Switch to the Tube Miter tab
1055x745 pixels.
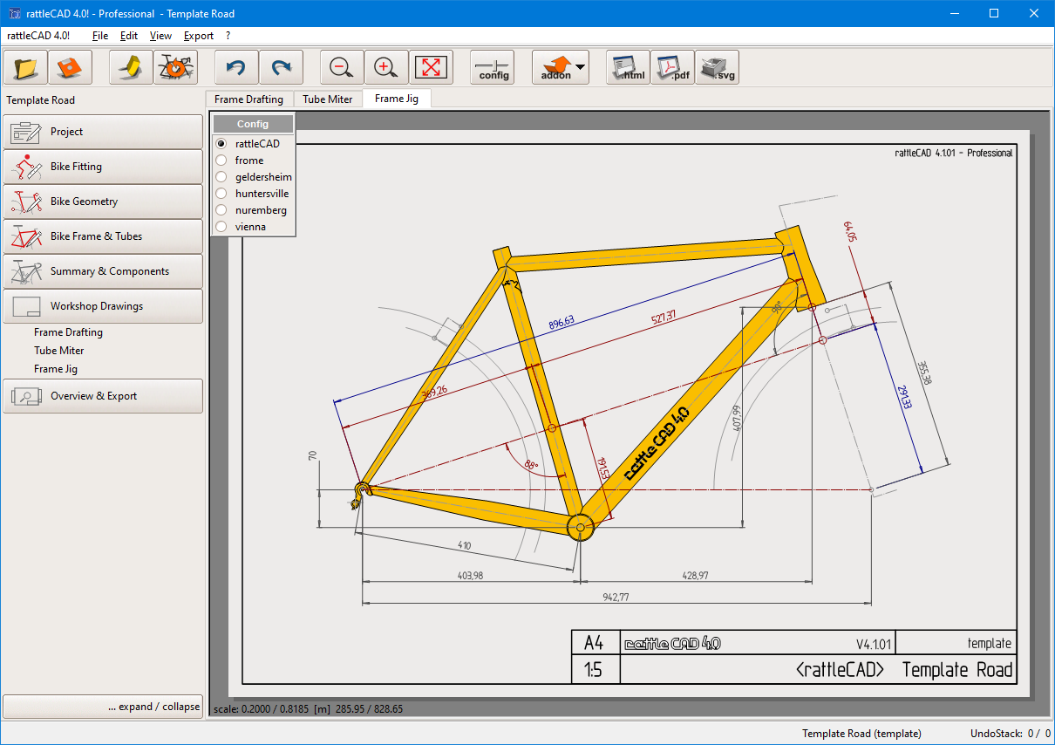328,99
